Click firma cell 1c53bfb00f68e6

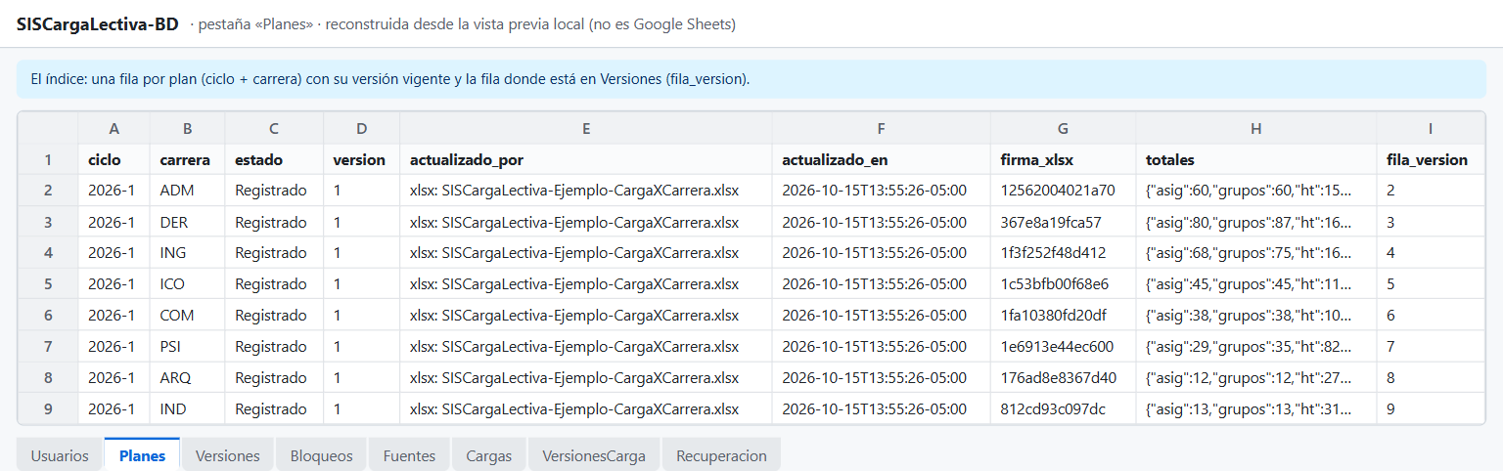tap(1064, 284)
